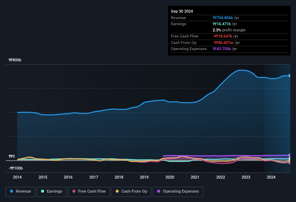Click the ₩43.755b operating expenses value
Viewport: 296px width, 202px height.
tap(222, 49)
